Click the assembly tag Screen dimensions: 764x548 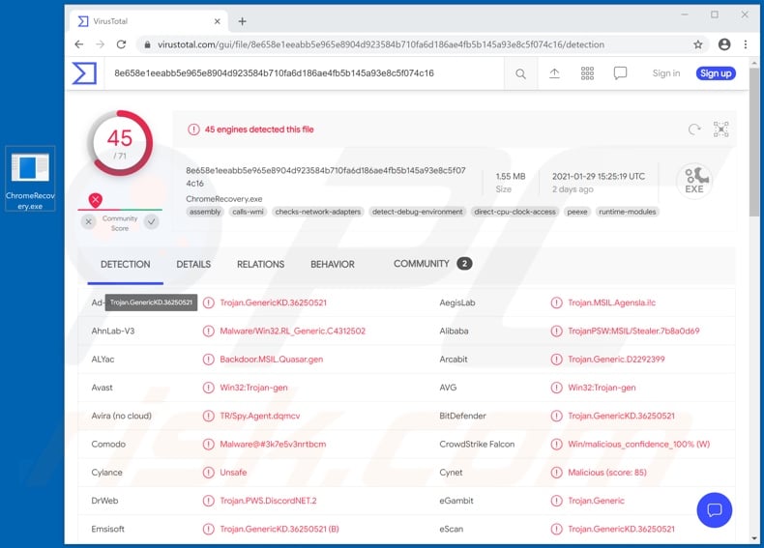point(205,212)
